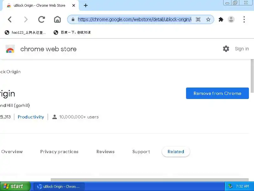Viewport: 254px width, 191px height.
Task: Restore down the browser window
Action: click(x=235, y=3)
